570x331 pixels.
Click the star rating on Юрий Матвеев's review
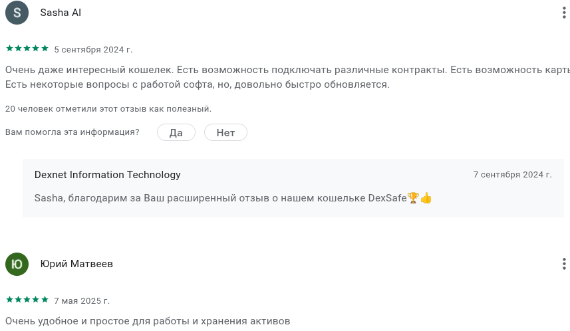[27, 300]
